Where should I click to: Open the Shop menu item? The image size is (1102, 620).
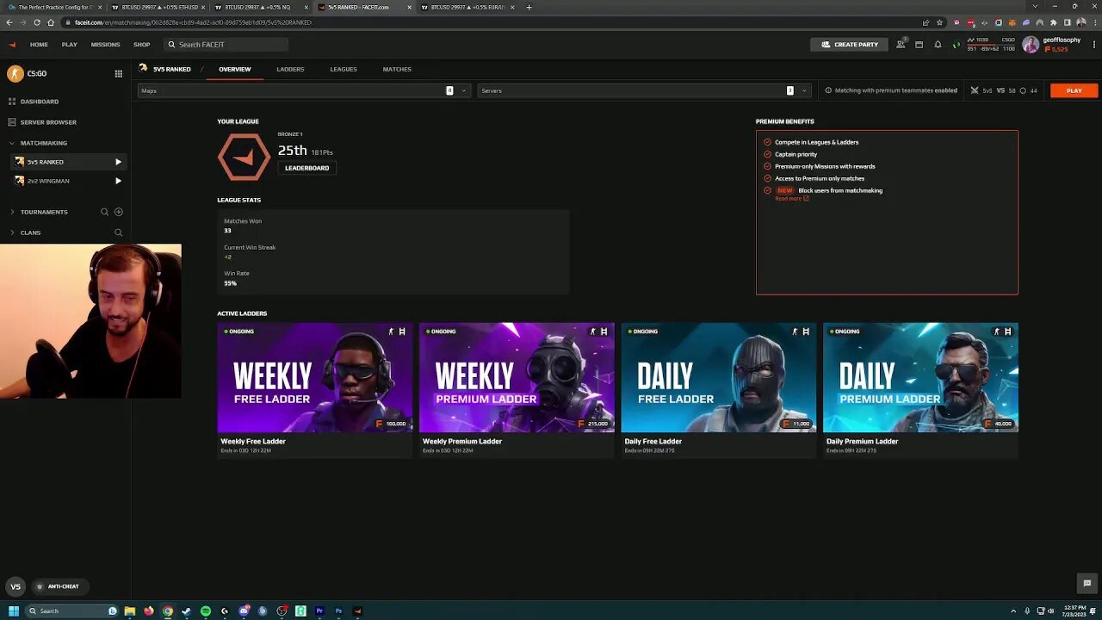(x=141, y=44)
